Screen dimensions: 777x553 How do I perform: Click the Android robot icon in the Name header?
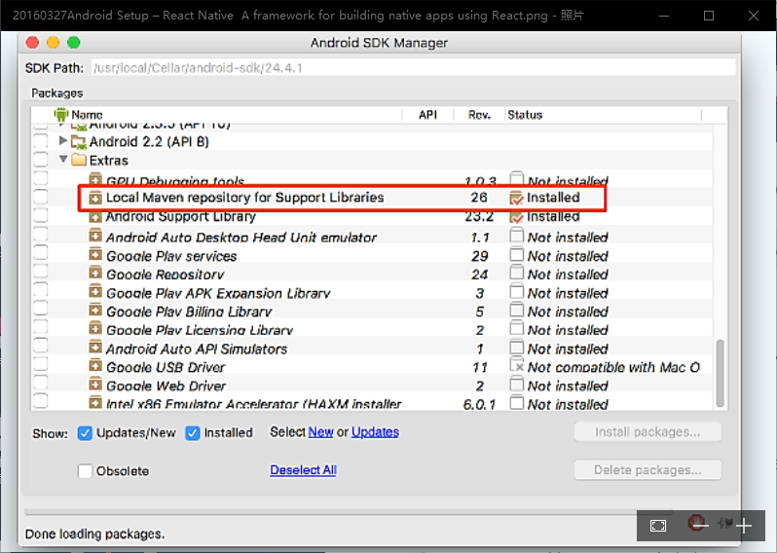click(x=61, y=115)
